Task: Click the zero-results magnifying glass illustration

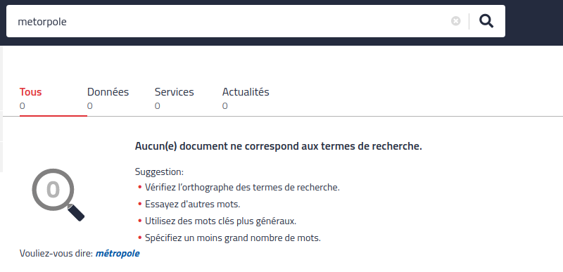Action: click(x=58, y=195)
